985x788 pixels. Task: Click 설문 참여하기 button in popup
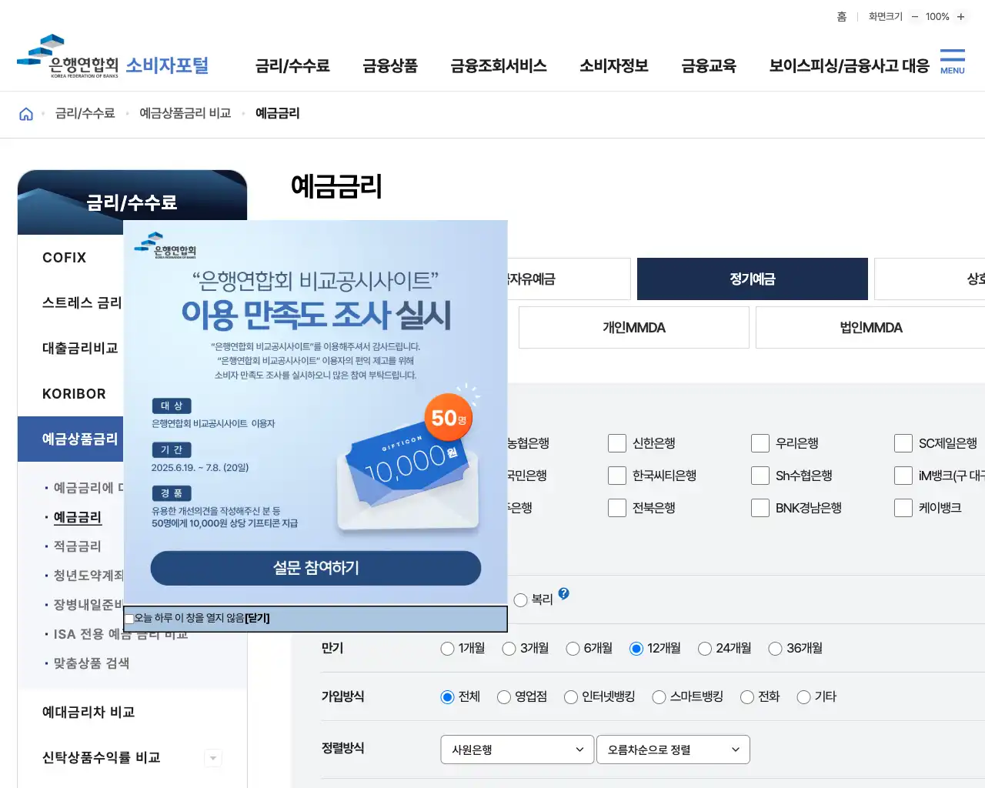click(x=316, y=568)
